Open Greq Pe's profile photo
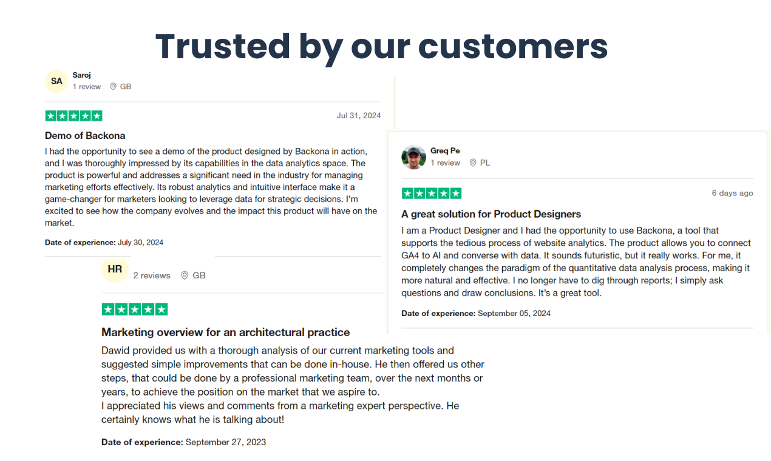This screenshot has width=771, height=461. (x=413, y=157)
